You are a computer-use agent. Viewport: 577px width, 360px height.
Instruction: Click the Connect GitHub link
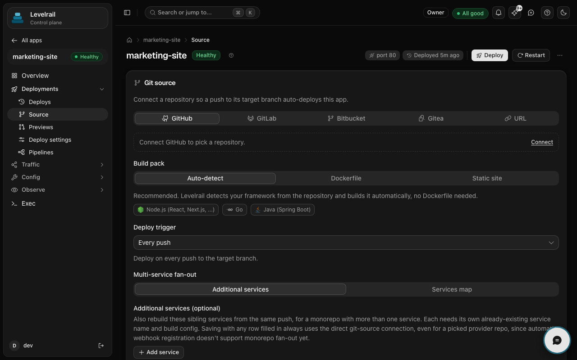[x=542, y=142]
